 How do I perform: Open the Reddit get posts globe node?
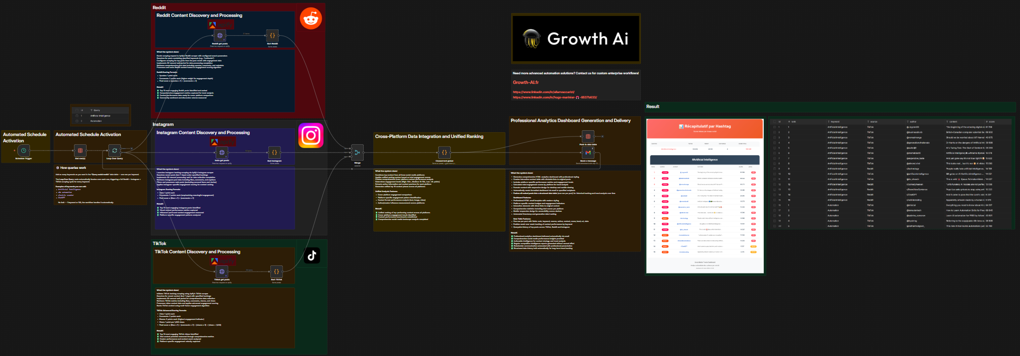(x=220, y=36)
